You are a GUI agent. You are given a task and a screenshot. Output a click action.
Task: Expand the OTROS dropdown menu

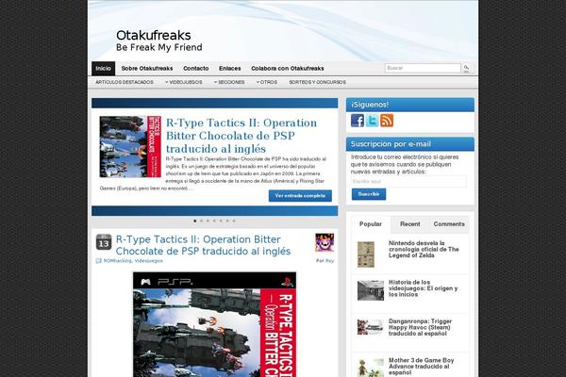pos(267,82)
